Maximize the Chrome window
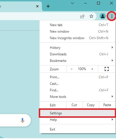This screenshot has width=116, height=139. 98,3
